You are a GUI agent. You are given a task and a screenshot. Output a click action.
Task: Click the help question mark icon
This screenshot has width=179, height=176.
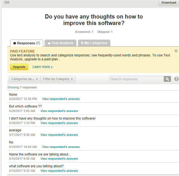pos(176,79)
